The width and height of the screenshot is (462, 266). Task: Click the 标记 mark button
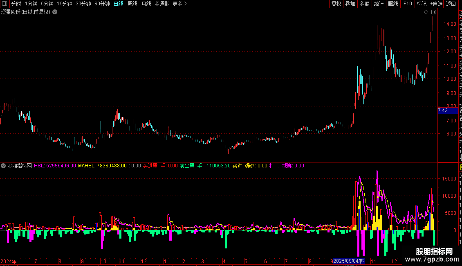click(422, 4)
